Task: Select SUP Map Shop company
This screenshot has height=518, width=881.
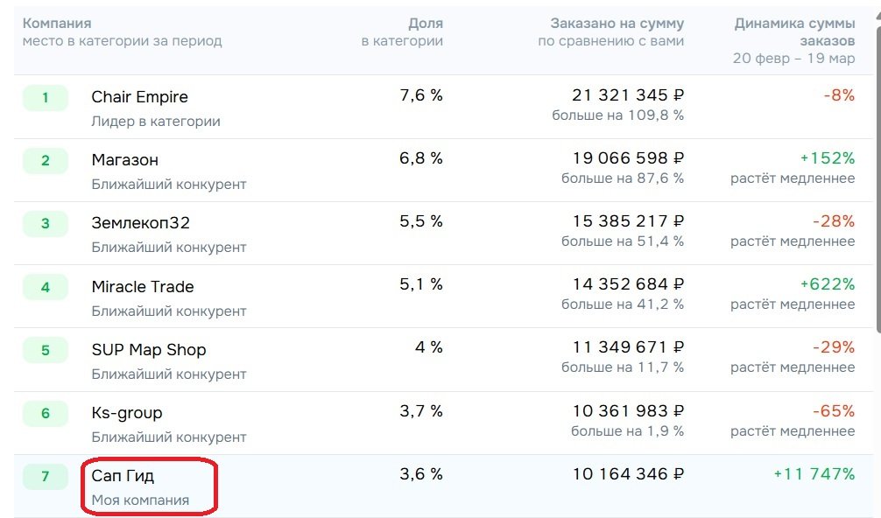Action: [x=149, y=350]
